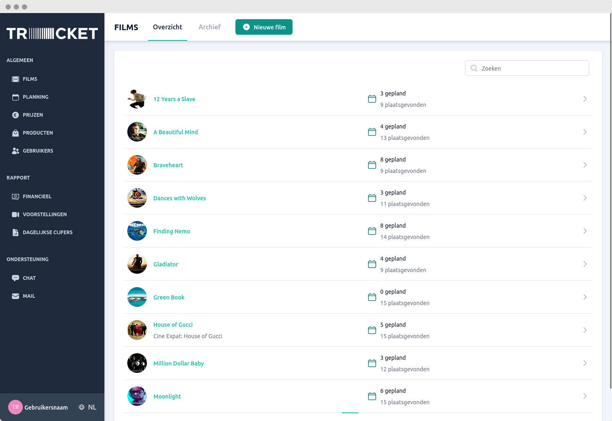Click calendar icon for Moonlight

372,396
